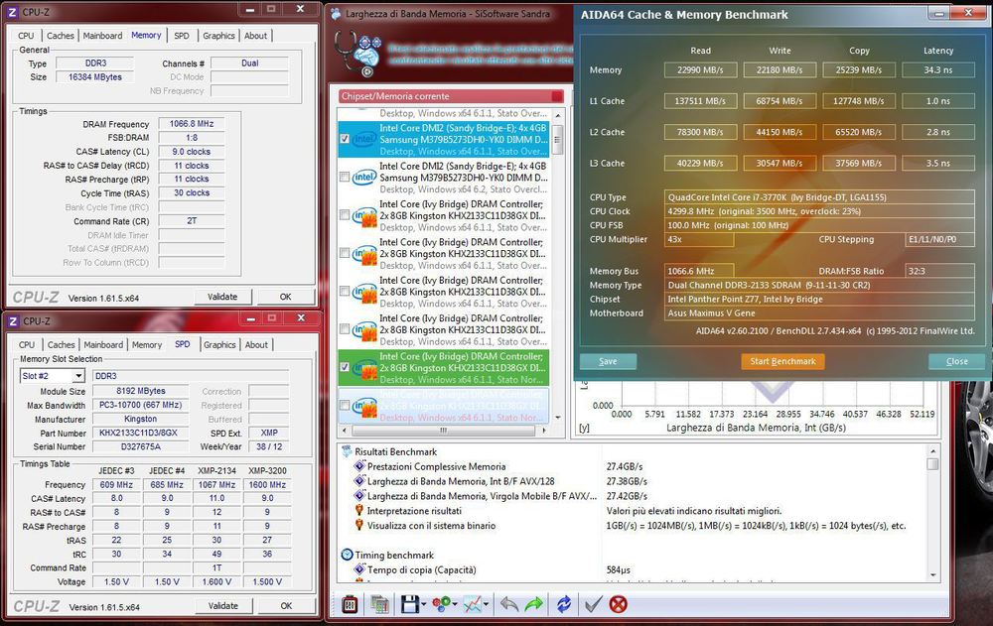The height and width of the screenshot is (626, 993).
Task: Click the blue refresh arrows icon in Sandra
Action: (564, 604)
